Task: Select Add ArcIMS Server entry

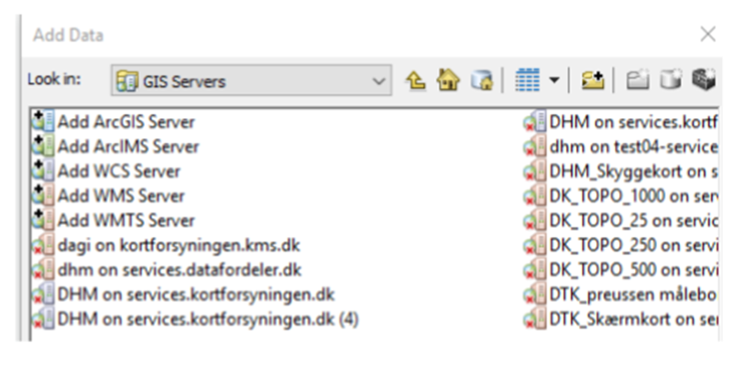Action: point(115,146)
